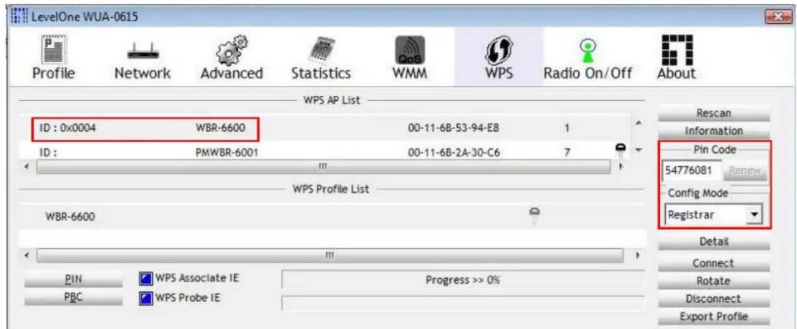
Task: Toggle WPS Probe IE checkbox
Action: tap(145, 297)
